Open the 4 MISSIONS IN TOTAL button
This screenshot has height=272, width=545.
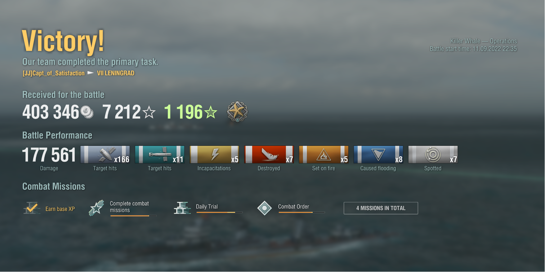click(x=381, y=208)
